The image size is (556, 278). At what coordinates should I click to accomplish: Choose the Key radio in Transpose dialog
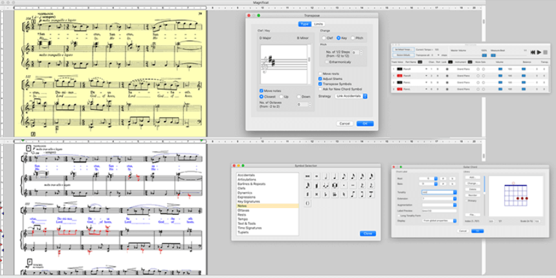click(x=339, y=38)
